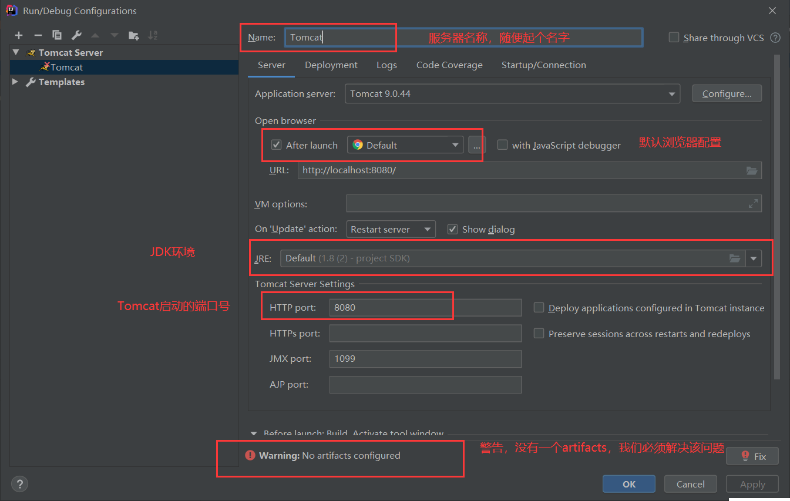
Task: Remove the selected Tomcat configuration
Action: (x=37, y=35)
